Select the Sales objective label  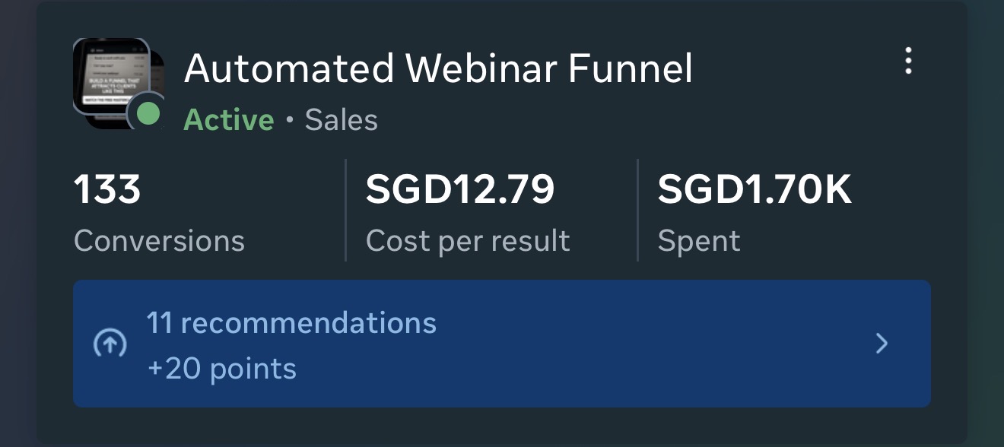click(342, 120)
